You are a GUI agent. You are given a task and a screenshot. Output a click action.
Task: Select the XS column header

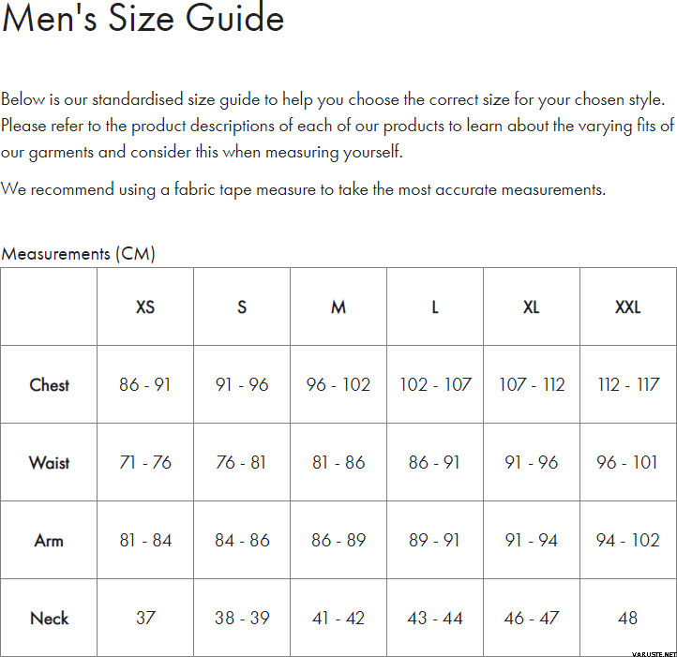pos(145,306)
